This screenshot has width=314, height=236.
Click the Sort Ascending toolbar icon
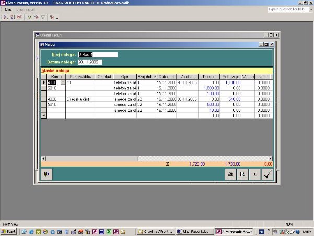coord(5,17)
